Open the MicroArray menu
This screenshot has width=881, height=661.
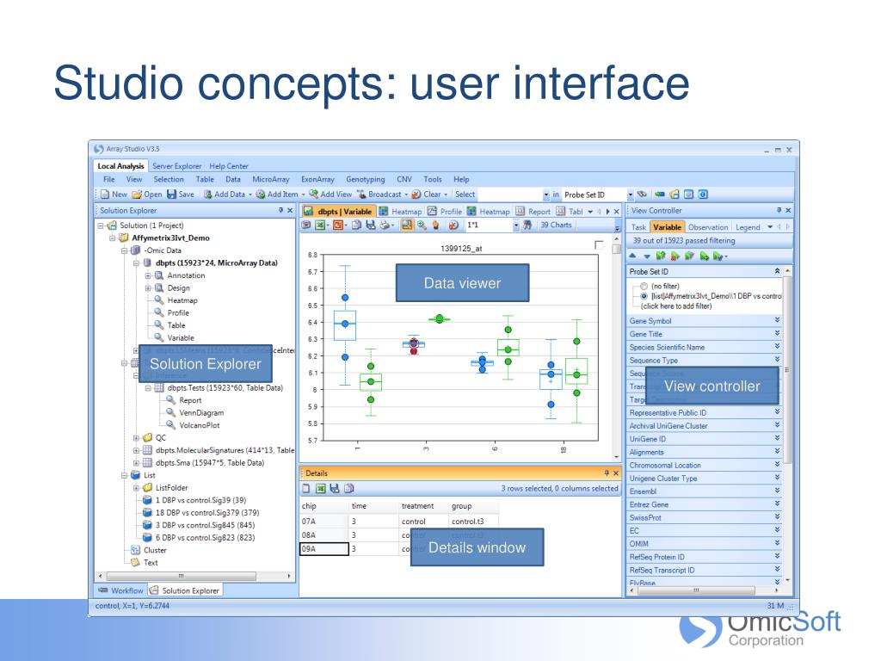coord(271,179)
